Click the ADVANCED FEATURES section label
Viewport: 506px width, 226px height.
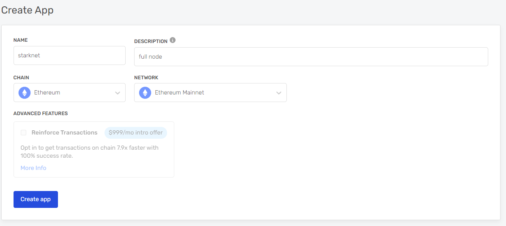click(x=41, y=113)
